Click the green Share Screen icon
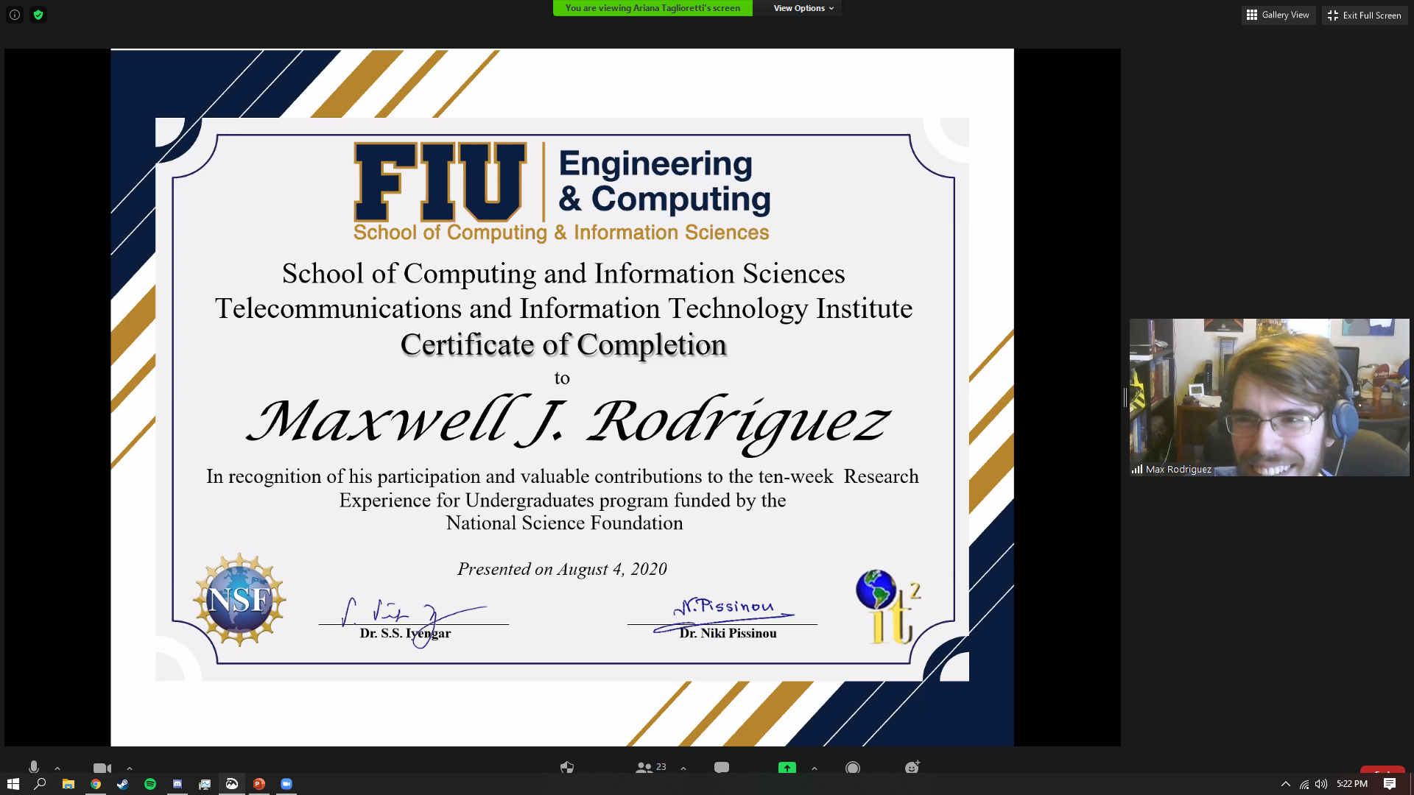The height and width of the screenshot is (795, 1414). (787, 767)
